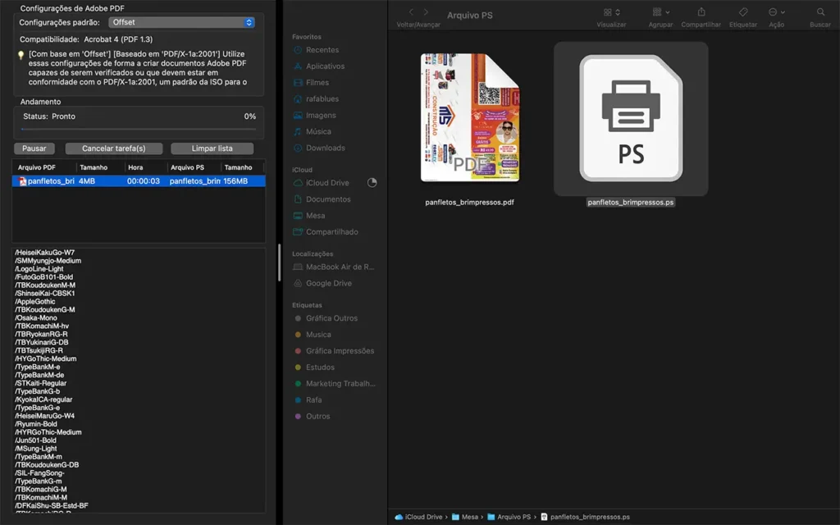This screenshot has height=525, width=840.
Task: Select the Rafa tag
Action: click(313, 399)
